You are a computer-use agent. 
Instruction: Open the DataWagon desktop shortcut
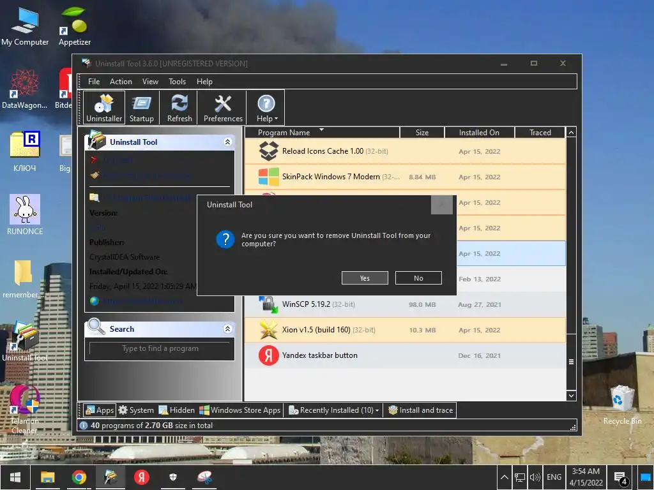click(24, 89)
